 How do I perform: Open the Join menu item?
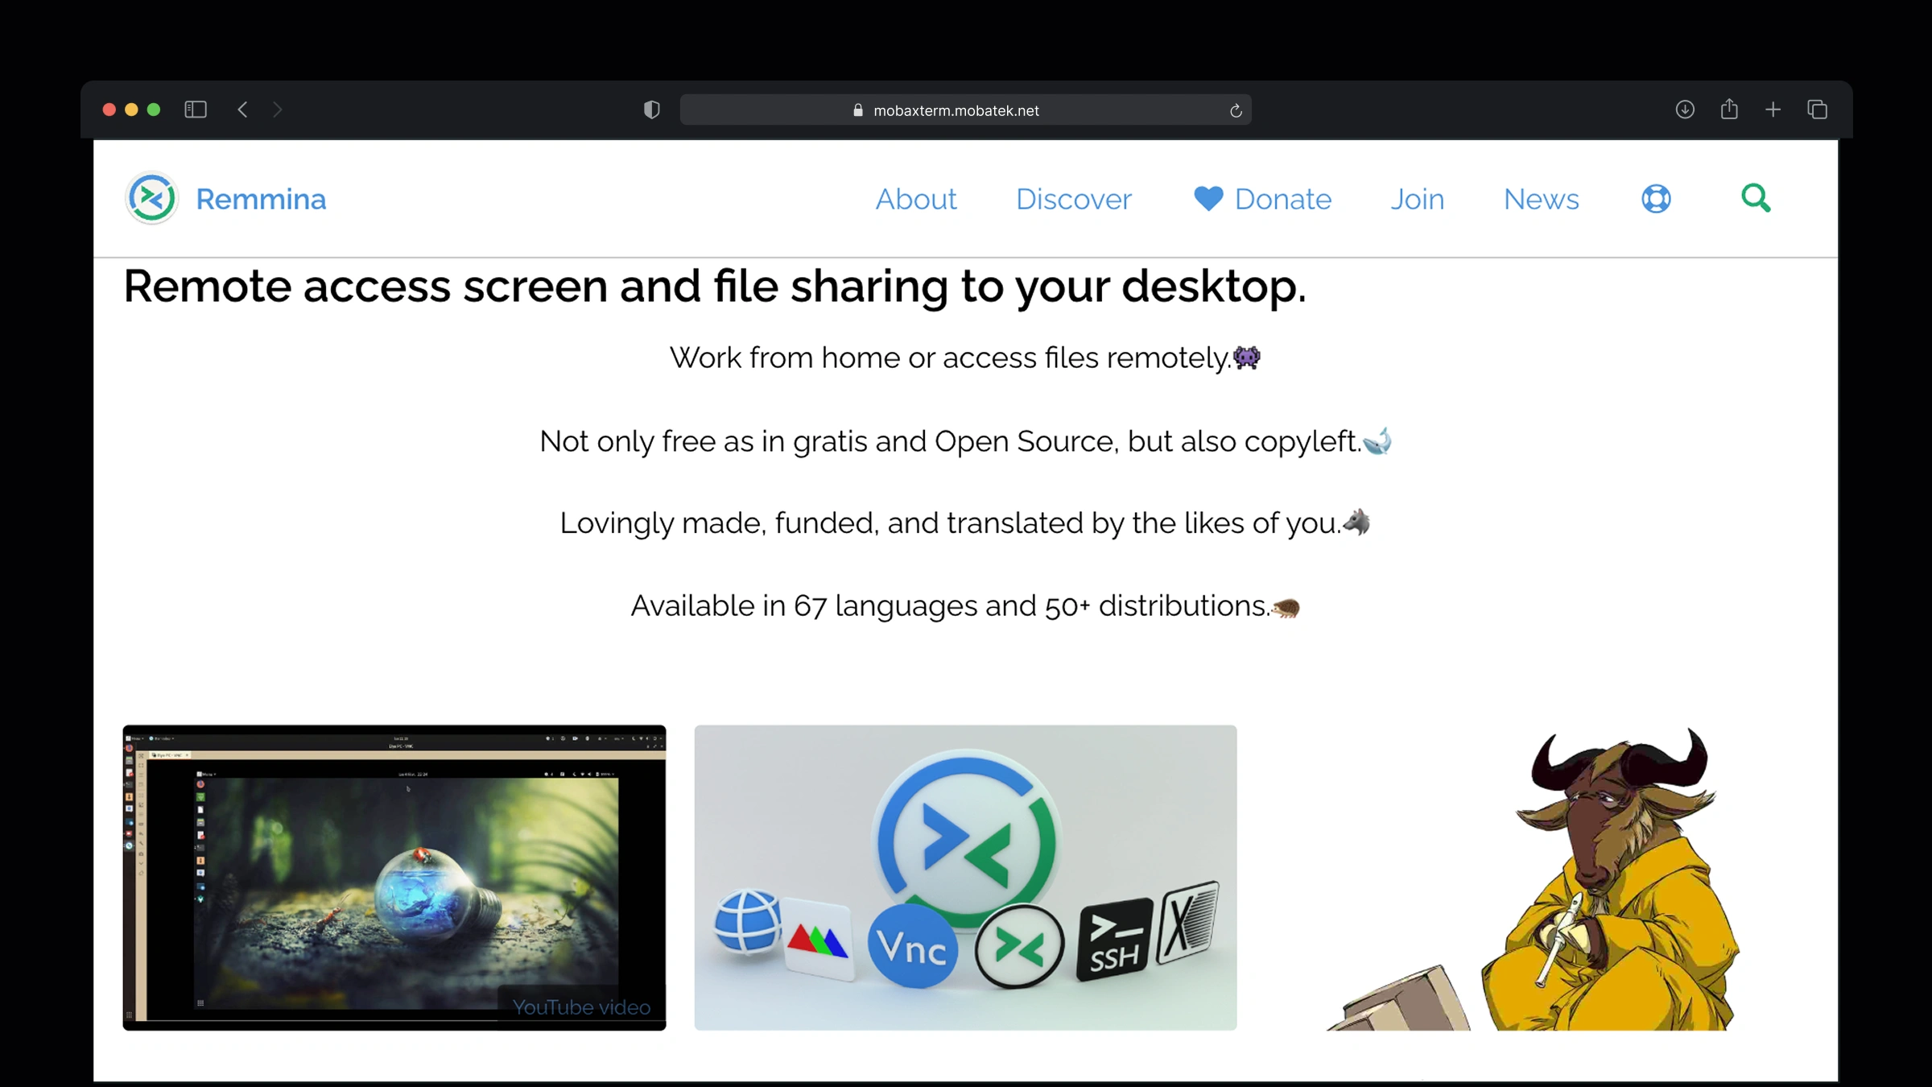point(1417,199)
